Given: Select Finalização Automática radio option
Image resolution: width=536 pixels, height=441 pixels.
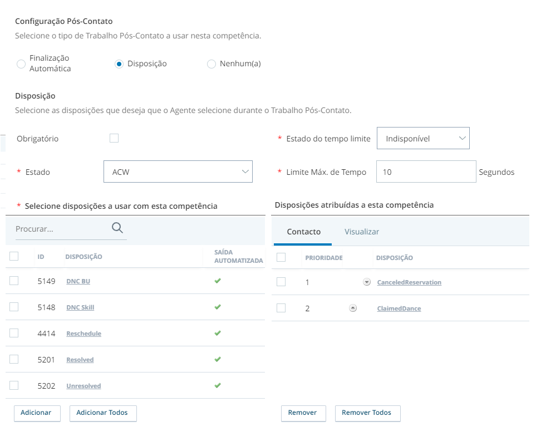Looking at the screenshot, I should pyautogui.click(x=21, y=63).
